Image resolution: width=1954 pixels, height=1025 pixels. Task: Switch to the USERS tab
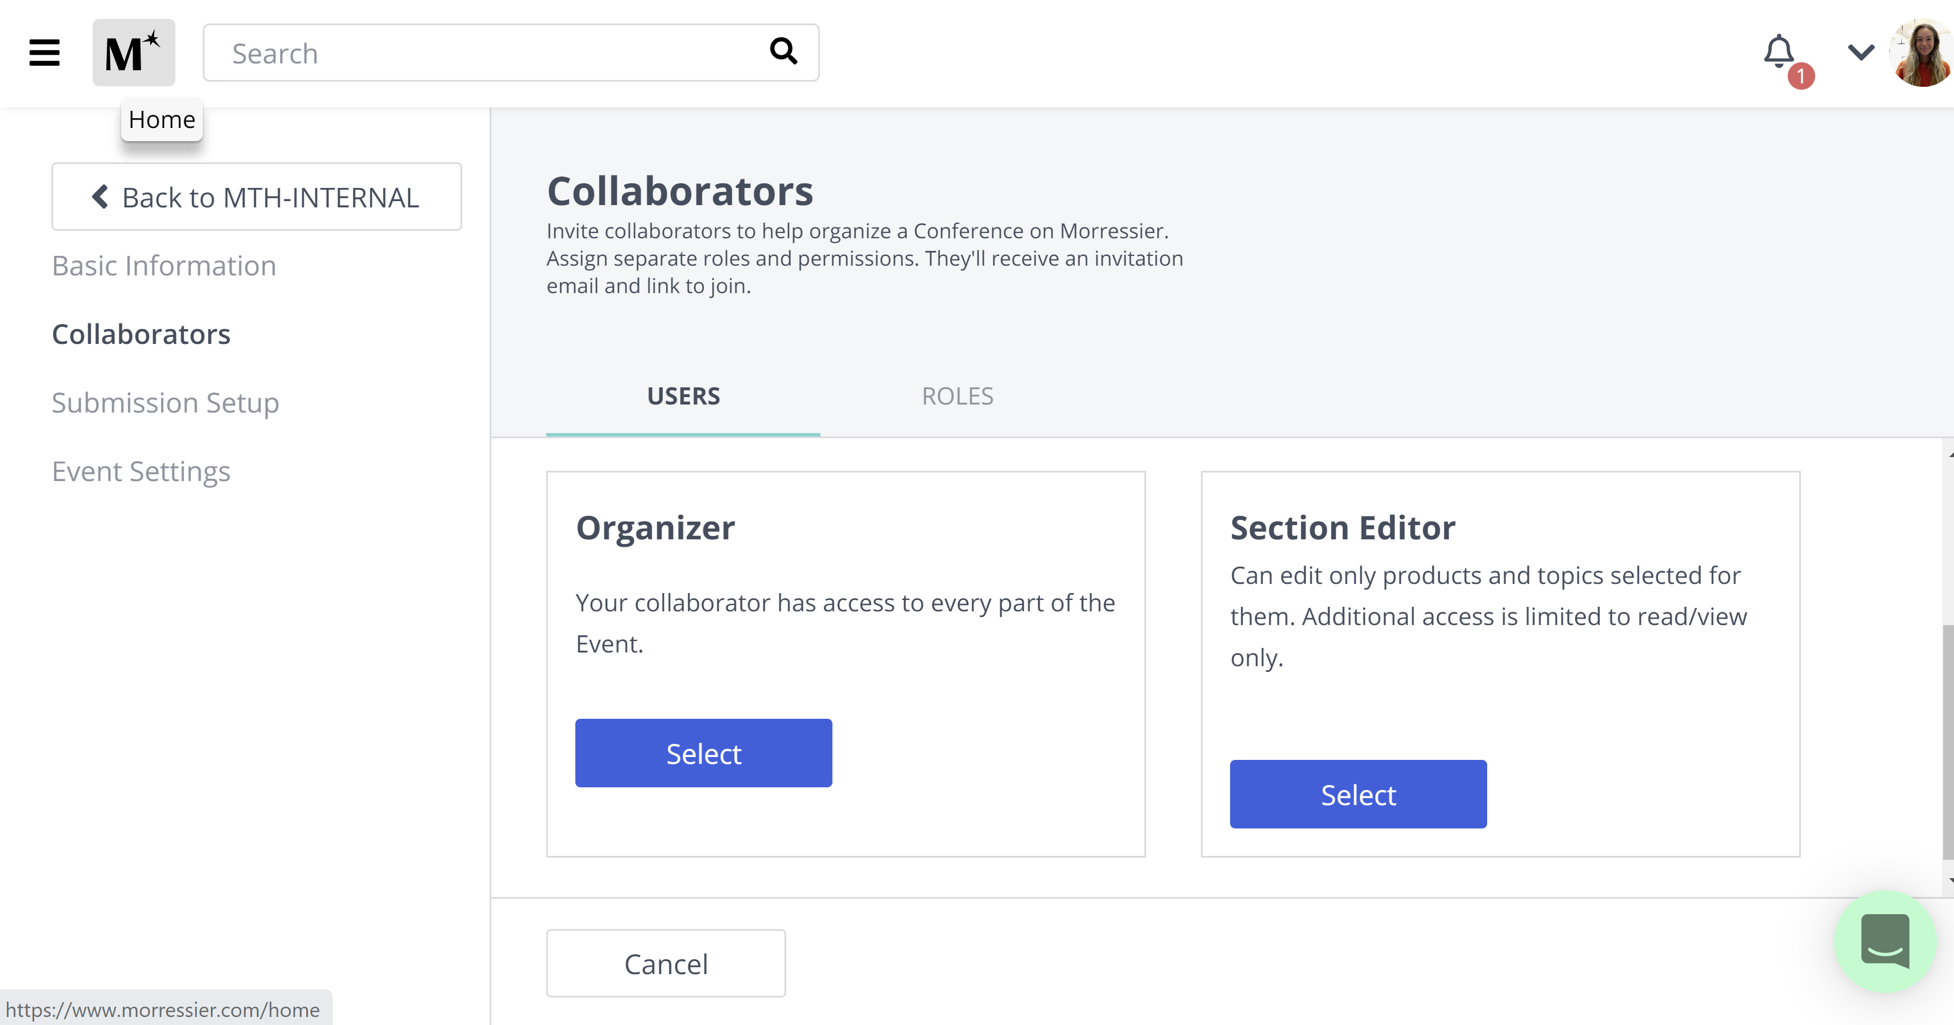[x=683, y=396]
